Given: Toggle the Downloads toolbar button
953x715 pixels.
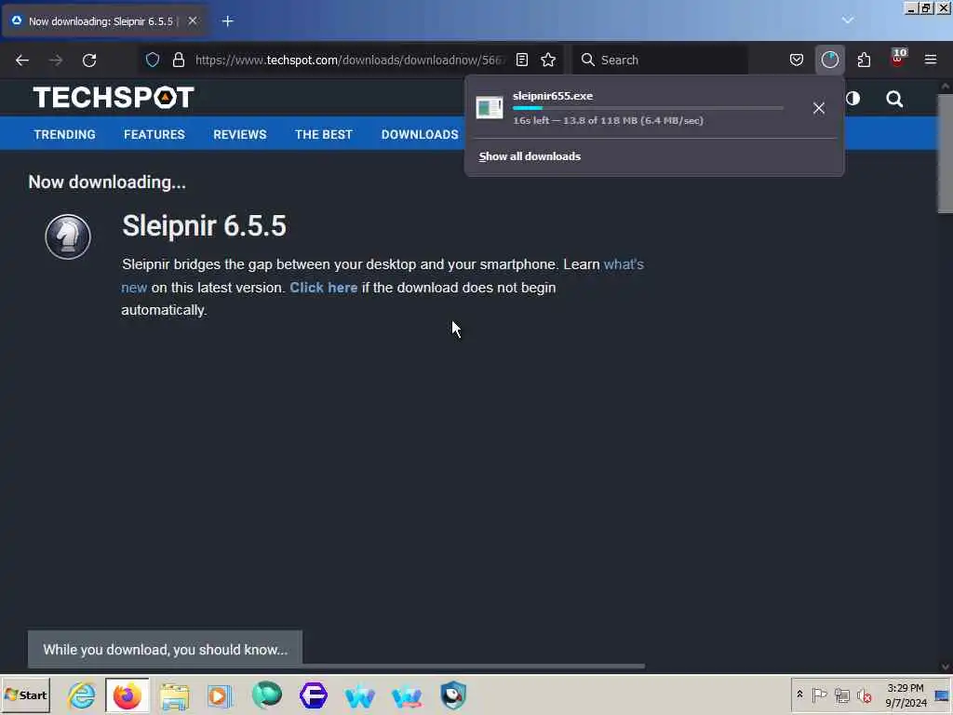Looking at the screenshot, I should (x=829, y=60).
